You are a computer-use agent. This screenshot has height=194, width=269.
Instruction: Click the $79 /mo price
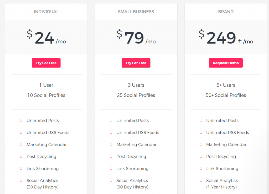click(x=136, y=37)
